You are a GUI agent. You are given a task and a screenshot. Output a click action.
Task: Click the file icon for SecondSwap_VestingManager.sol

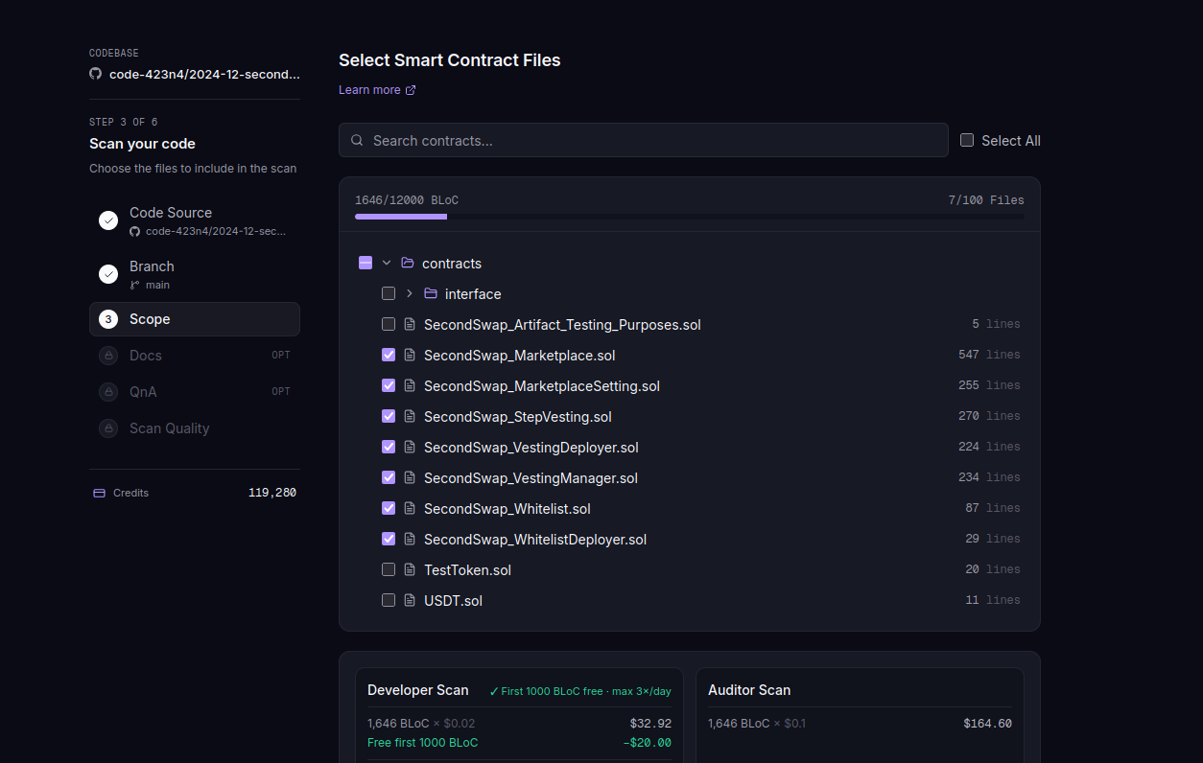[410, 477]
